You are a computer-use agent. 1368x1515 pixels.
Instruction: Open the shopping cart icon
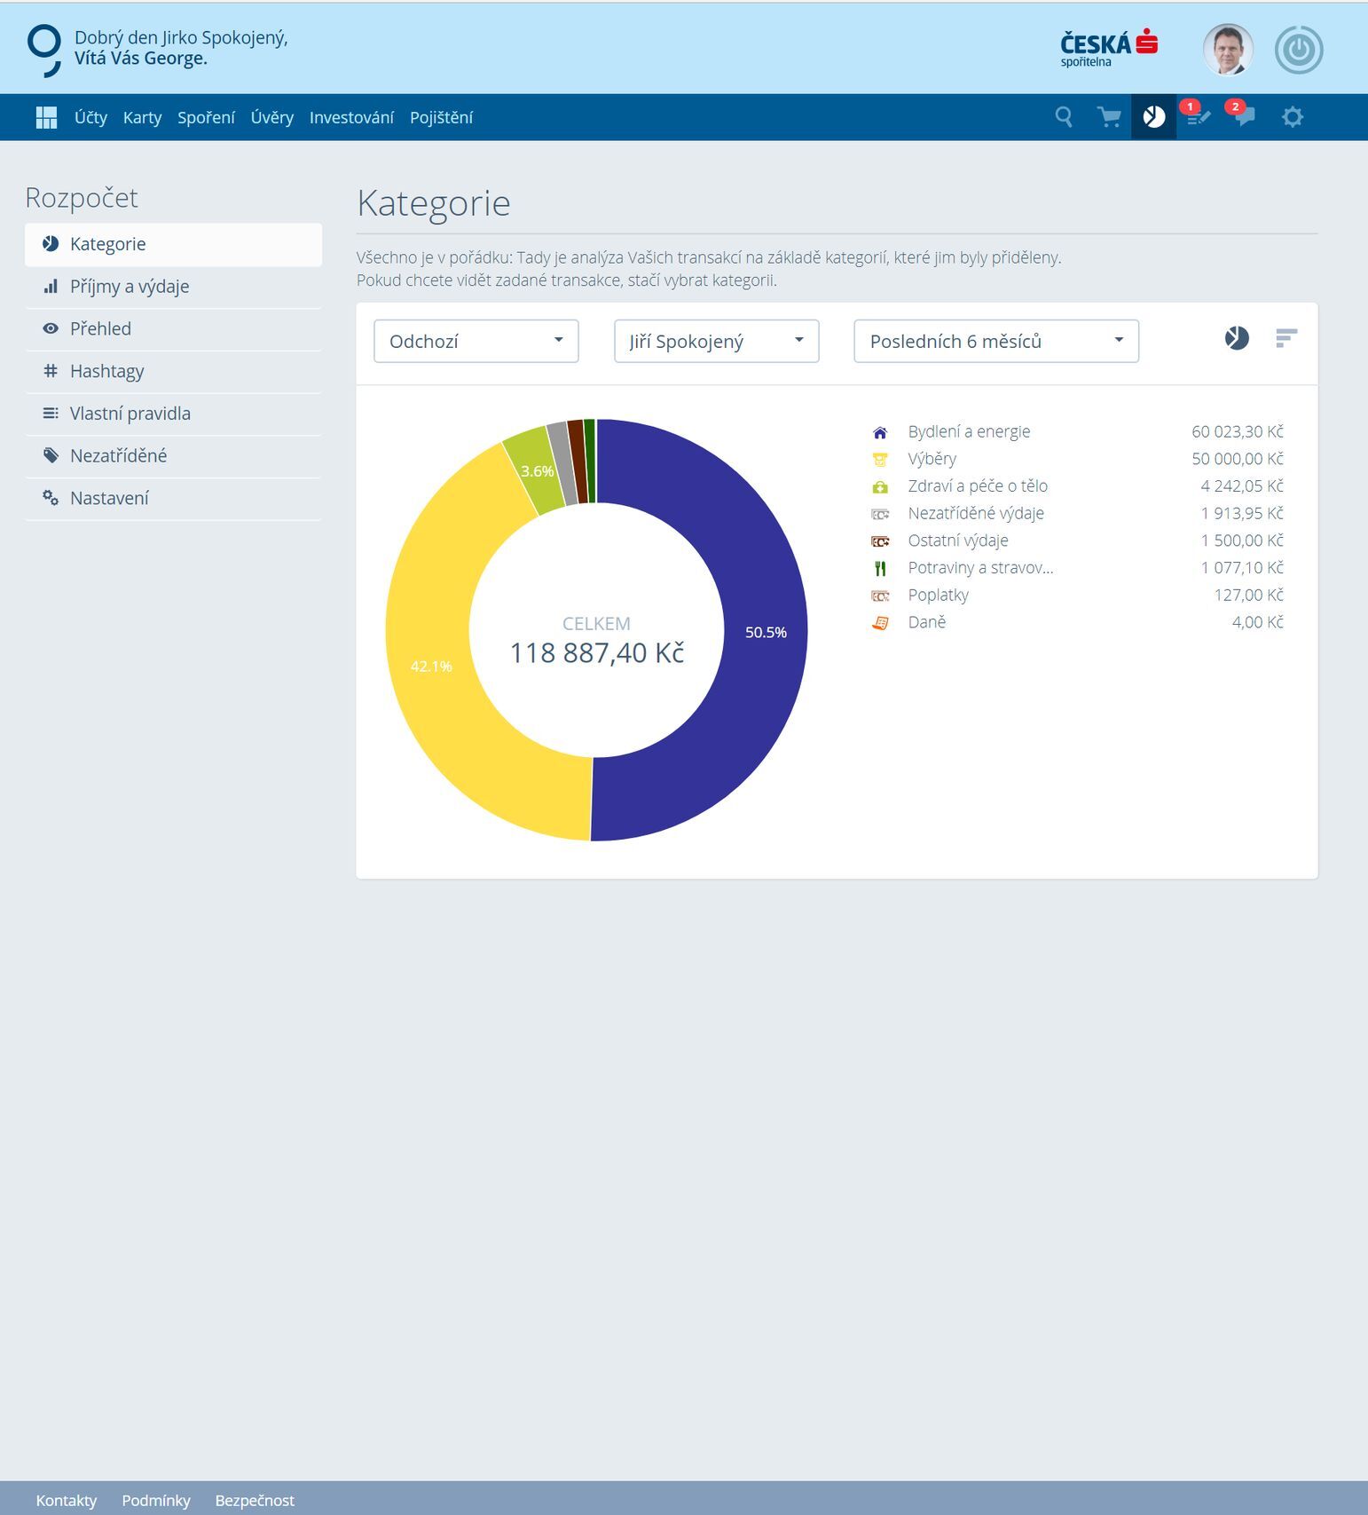click(1109, 117)
